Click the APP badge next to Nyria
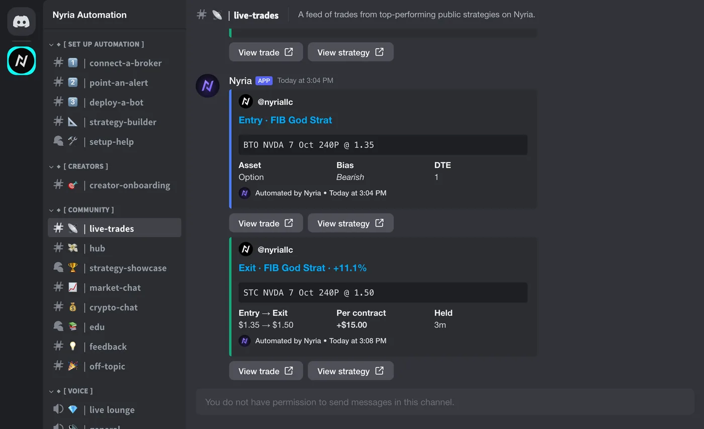 [x=263, y=80]
